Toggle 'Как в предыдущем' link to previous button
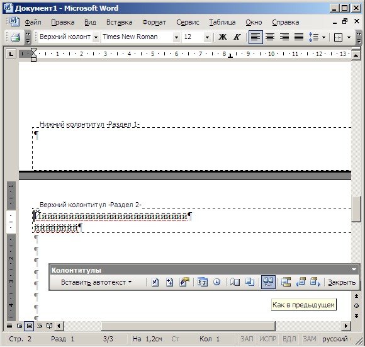365x347 pixels. click(x=268, y=282)
